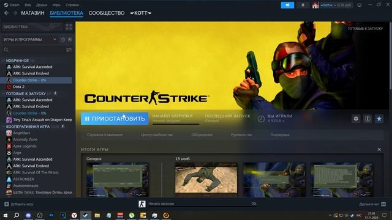Open the Windows notification center
Viewport: 392px width, 220px height.
385,215
